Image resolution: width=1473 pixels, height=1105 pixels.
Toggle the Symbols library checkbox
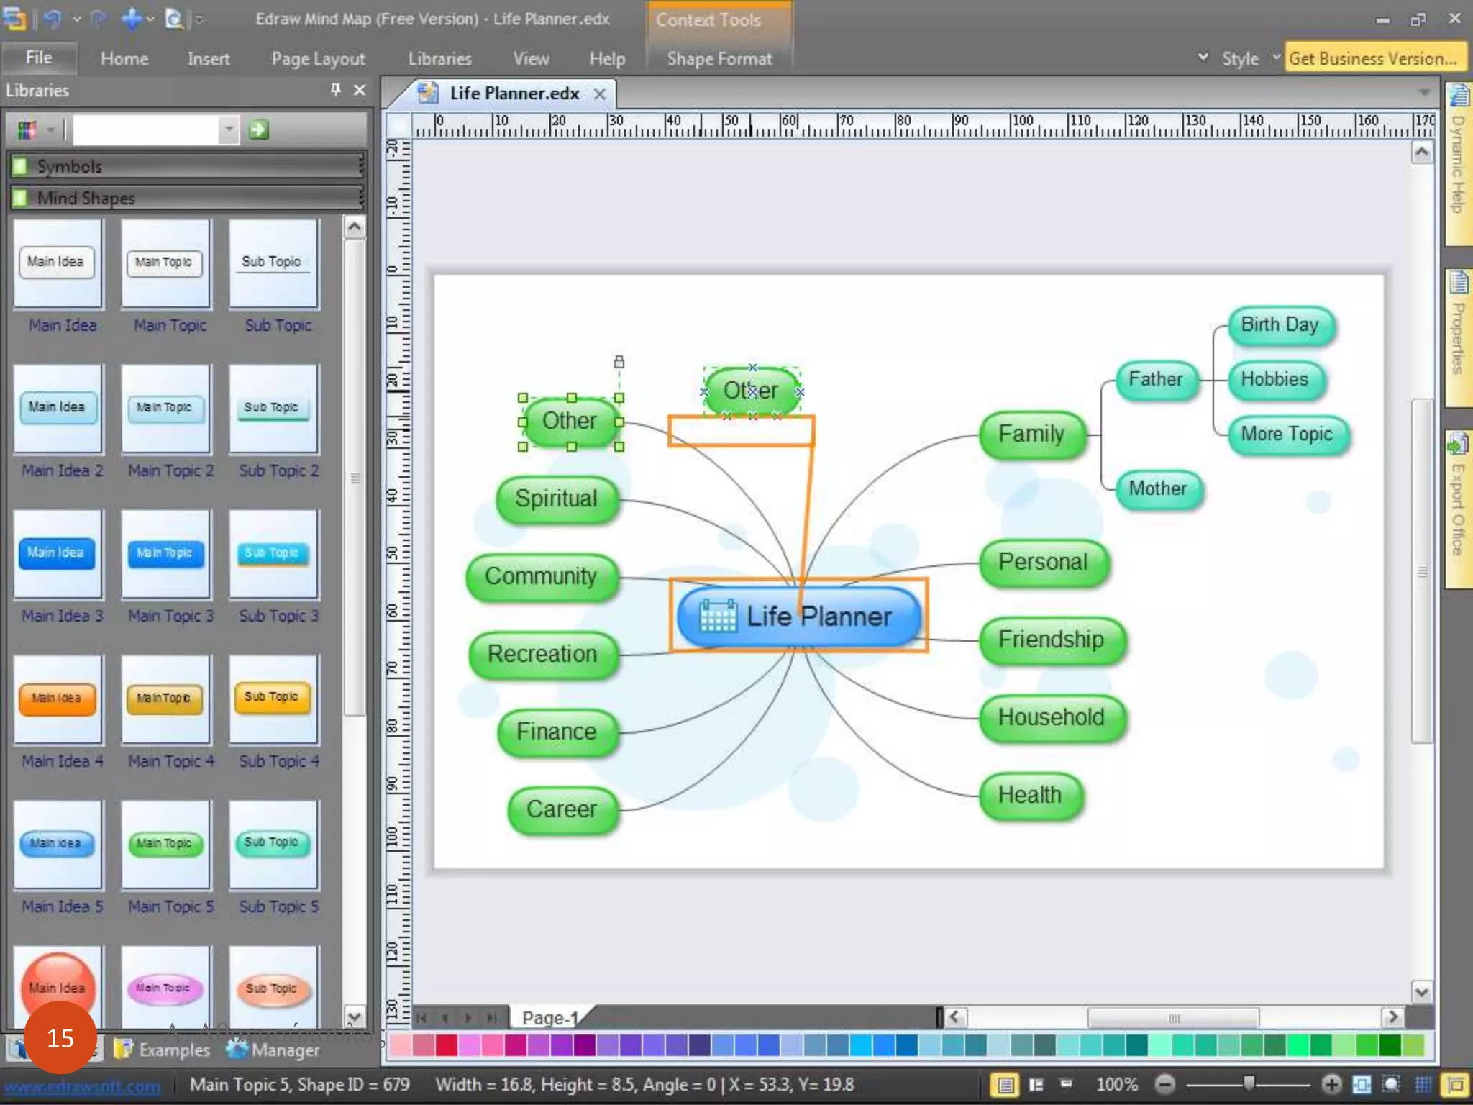click(x=20, y=166)
